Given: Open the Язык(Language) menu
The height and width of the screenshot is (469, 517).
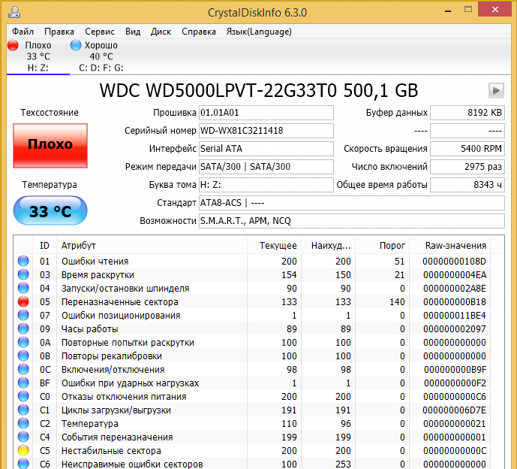Looking at the screenshot, I should pyautogui.click(x=259, y=32).
